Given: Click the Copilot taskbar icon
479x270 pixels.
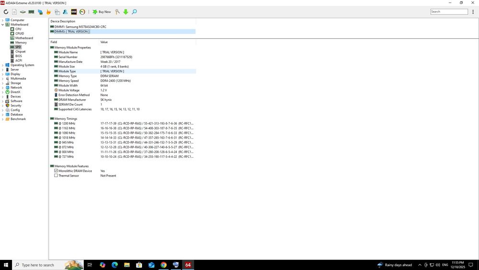Looking at the screenshot, I should [103, 265].
